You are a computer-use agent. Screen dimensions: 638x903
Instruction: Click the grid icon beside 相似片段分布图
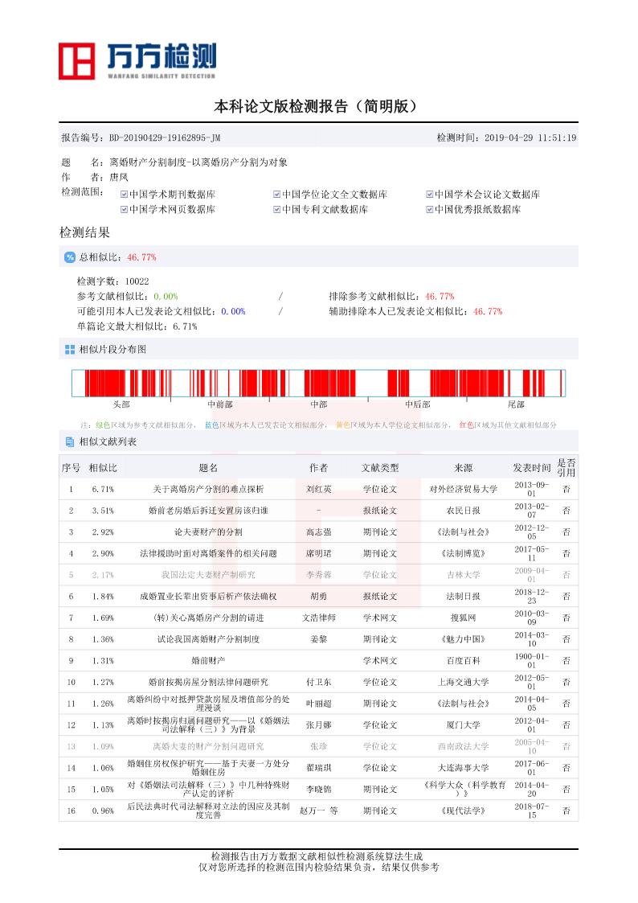pyautogui.click(x=70, y=350)
